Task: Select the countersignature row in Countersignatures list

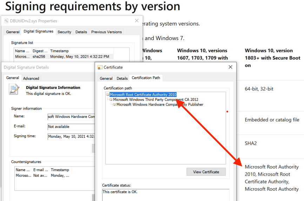Action: pos(42,175)
